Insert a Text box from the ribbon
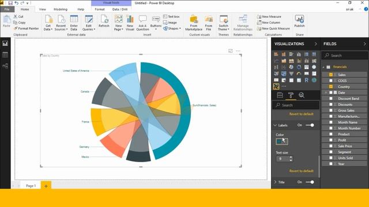 coord(171,17)
